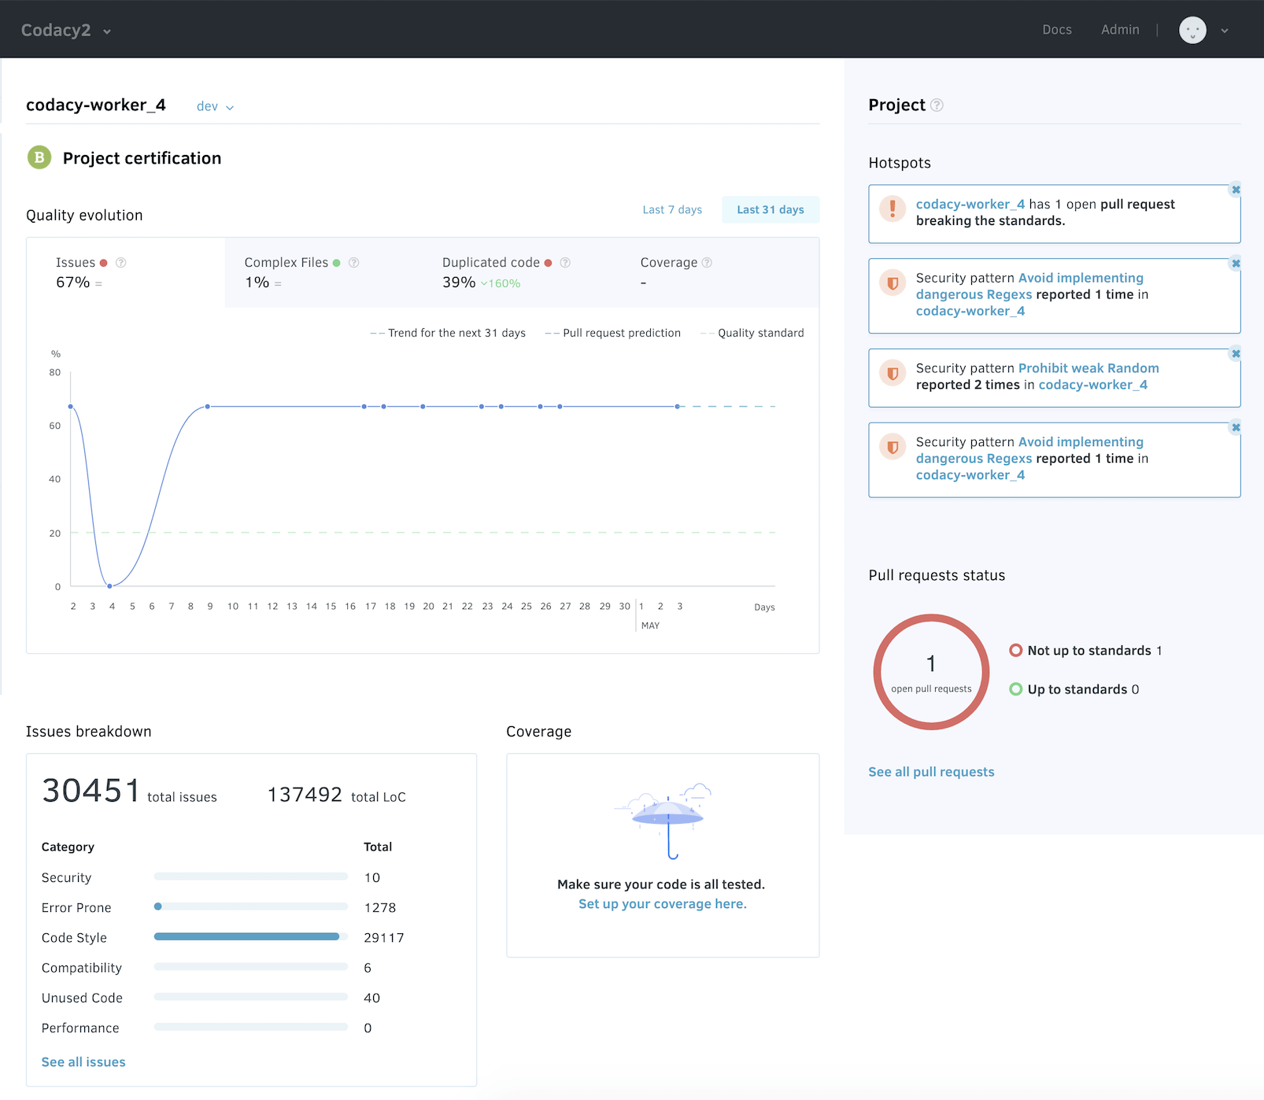
Task: Click the help icon beside Issues metric
Action: [121, 263]
